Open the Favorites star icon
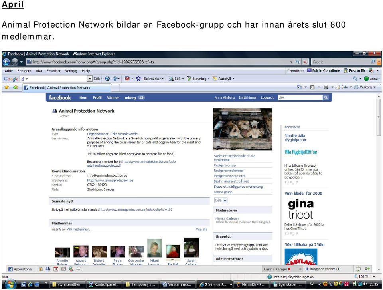Screen dimensions: 383x290 (x=7, y=87)
